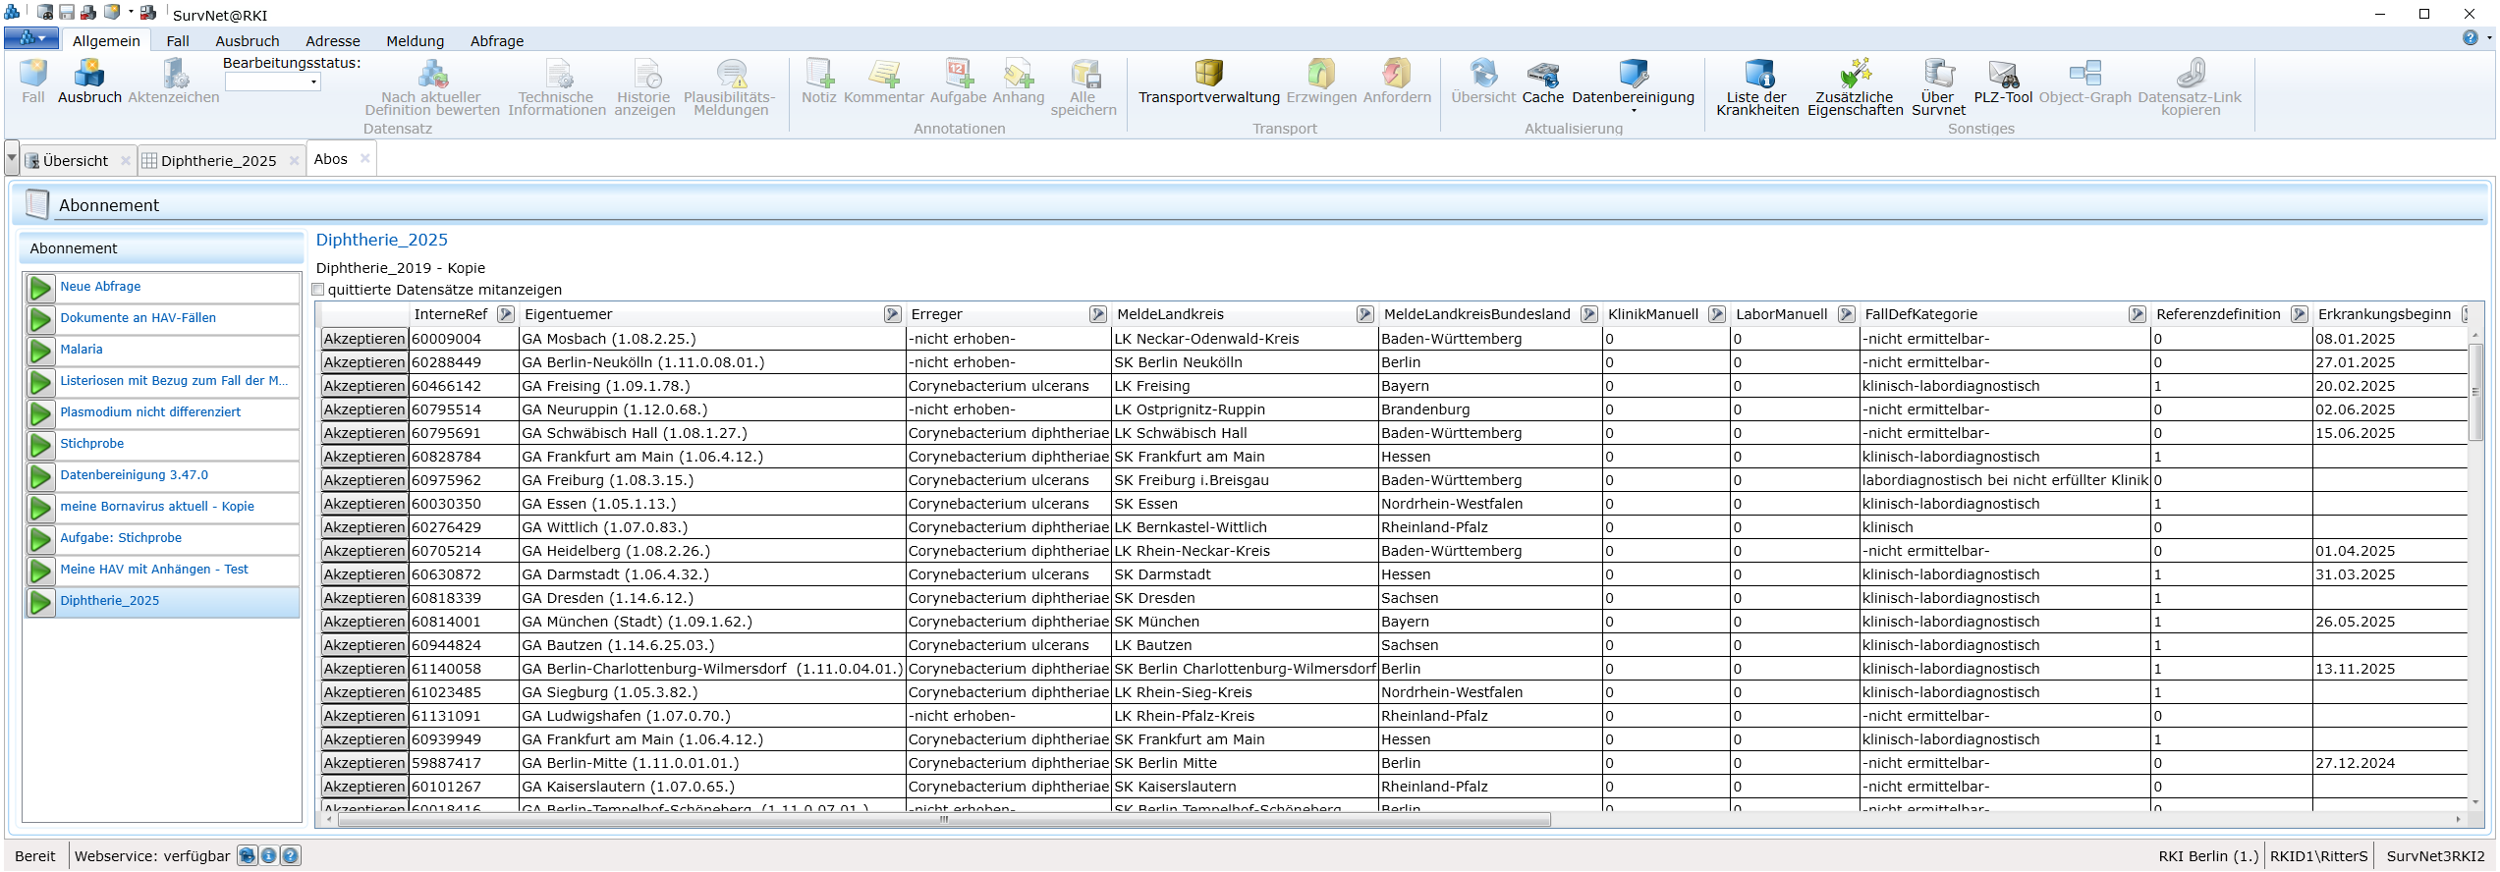
Task: Close the Diphtherie_2025 tab
Action: [x=294, y=161]
